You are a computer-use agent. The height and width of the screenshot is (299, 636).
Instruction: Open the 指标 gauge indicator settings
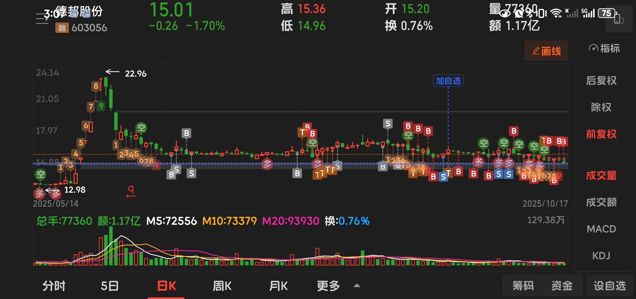604,49
